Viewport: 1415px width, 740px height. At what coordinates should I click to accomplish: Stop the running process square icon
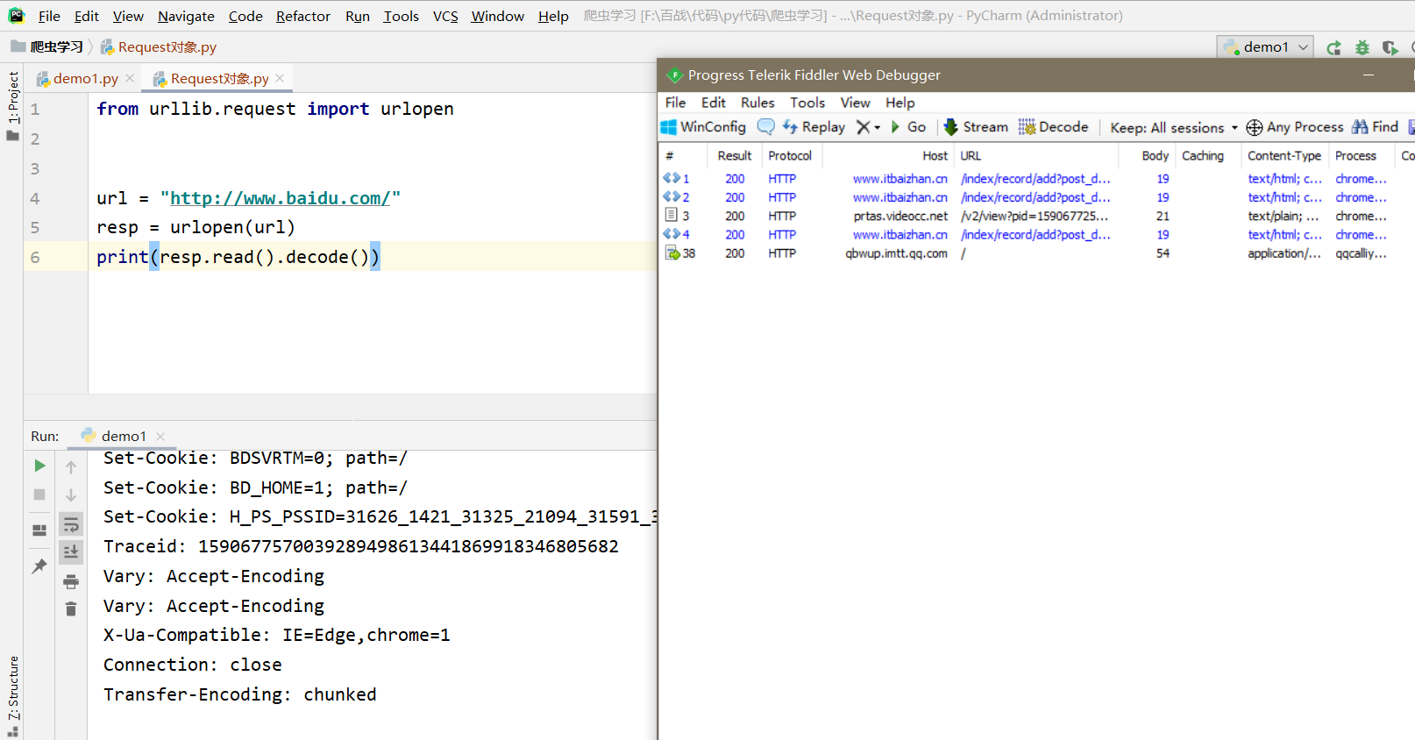click(x=39, y=495)
